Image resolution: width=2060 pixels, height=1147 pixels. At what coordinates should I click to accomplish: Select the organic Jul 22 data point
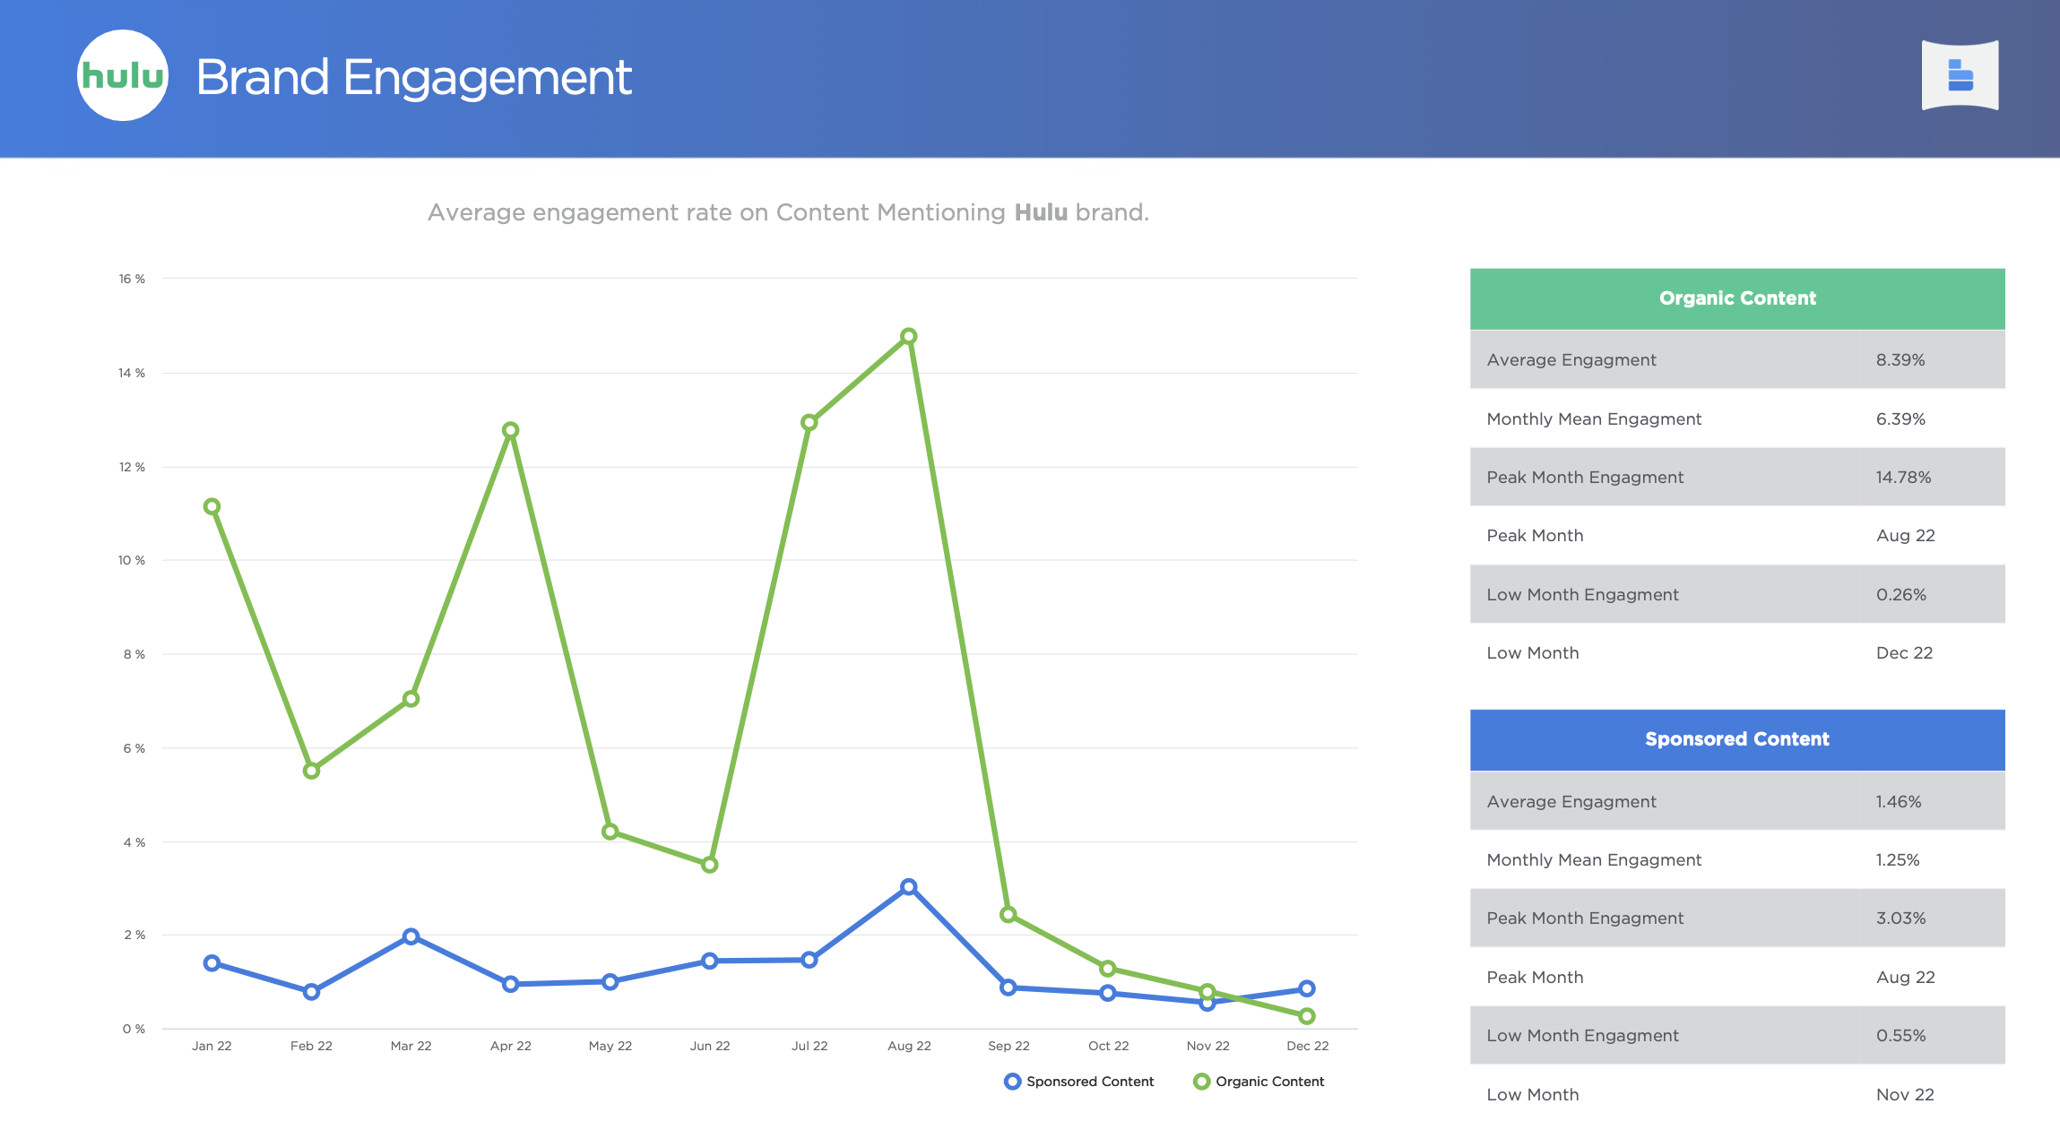point(809,422)
